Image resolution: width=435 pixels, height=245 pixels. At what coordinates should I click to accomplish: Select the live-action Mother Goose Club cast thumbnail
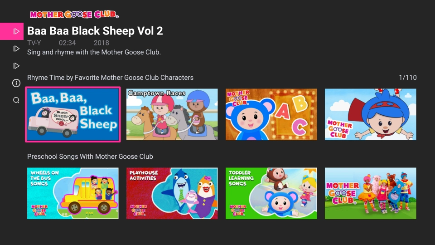370,193
